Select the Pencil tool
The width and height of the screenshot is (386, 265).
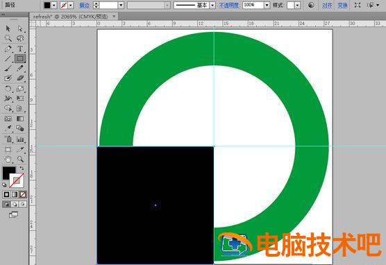tap(20, 69)
